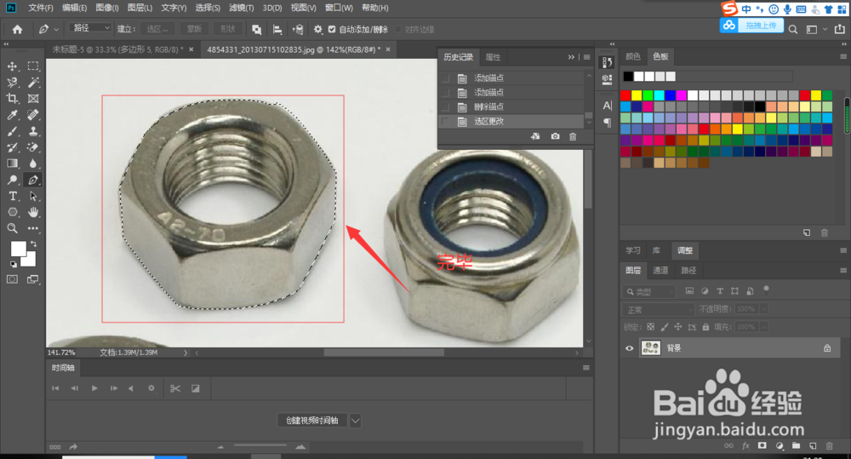This screenshot has height=459, width=851.
Task: Select the Hand tool
Action: pyautogui.click(x=33, y=212)
